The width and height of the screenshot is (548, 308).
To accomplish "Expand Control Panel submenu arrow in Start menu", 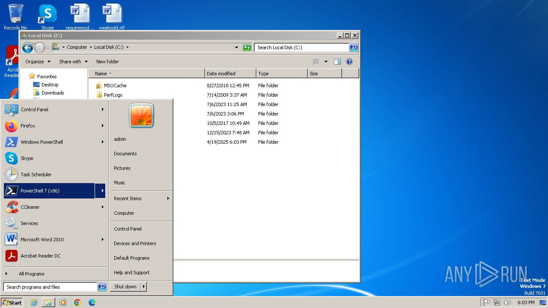I will point(103,110).
